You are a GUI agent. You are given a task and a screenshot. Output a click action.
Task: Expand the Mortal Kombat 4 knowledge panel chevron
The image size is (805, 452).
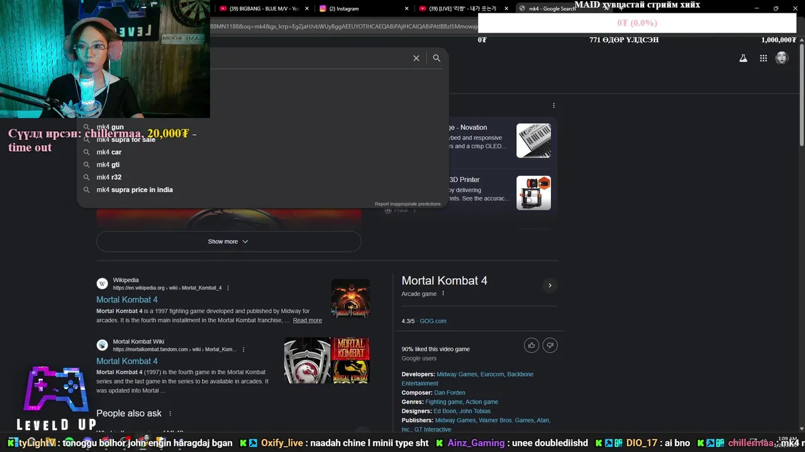[550, 286]
